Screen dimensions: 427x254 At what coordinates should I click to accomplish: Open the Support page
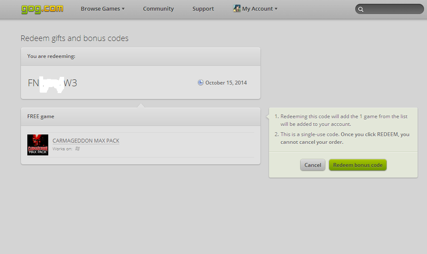click(203, 9)
